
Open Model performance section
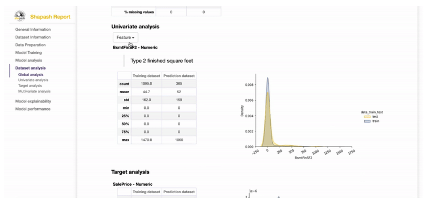(x=33, y=109)
